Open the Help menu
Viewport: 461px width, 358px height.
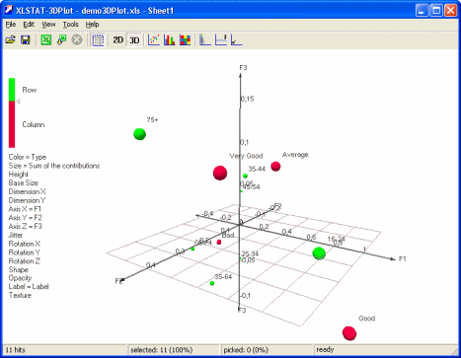(x=92, y=25)
